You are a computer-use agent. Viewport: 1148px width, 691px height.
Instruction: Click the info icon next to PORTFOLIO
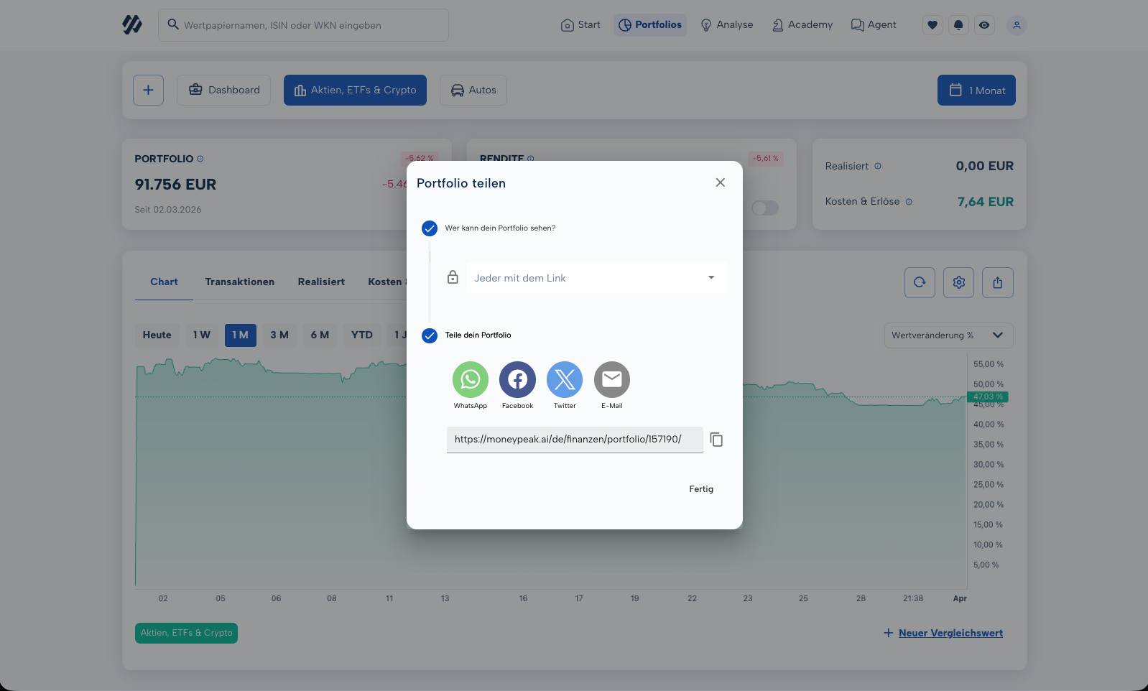(x=200, y=159)
